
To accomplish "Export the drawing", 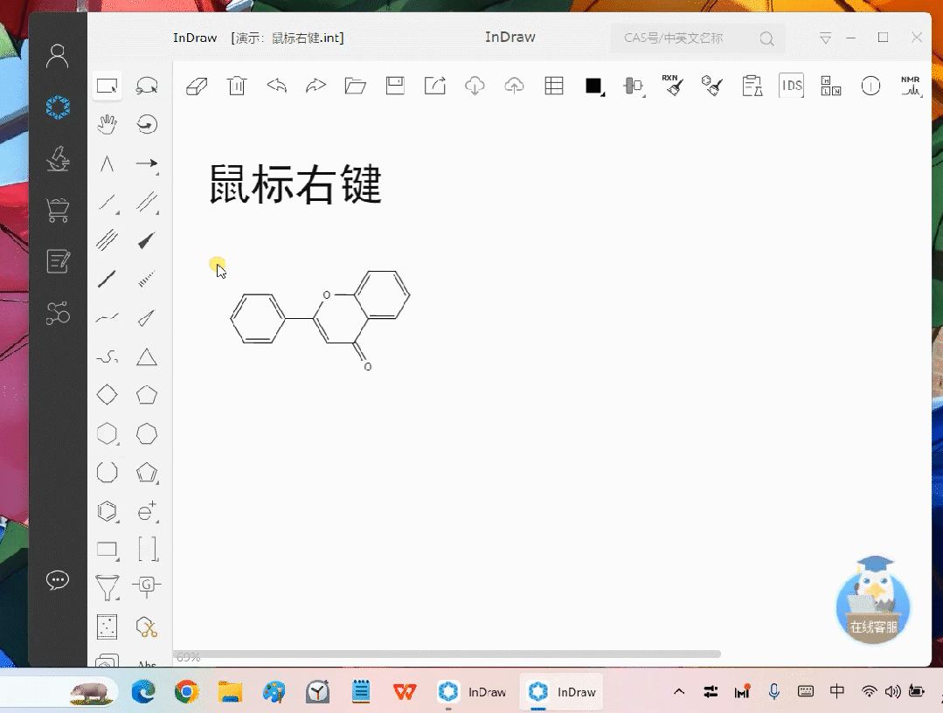I will click(435, 86).
